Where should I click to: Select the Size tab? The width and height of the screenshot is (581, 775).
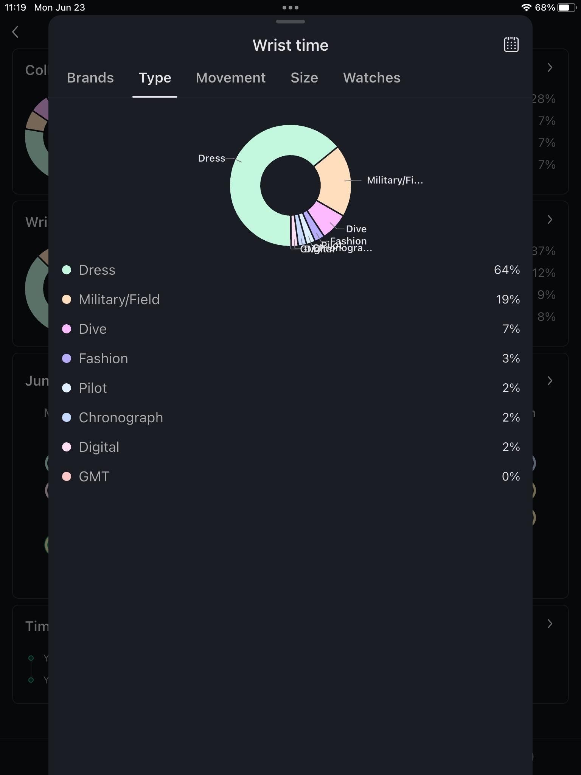[304, 78]
